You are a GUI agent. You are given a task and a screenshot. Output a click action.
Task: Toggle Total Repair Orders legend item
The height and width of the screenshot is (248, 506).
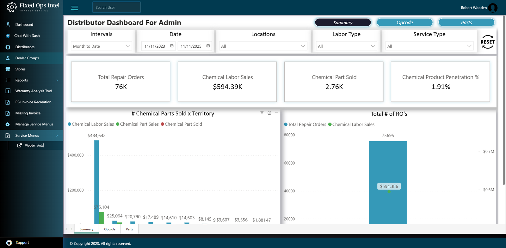coord(305,124)
